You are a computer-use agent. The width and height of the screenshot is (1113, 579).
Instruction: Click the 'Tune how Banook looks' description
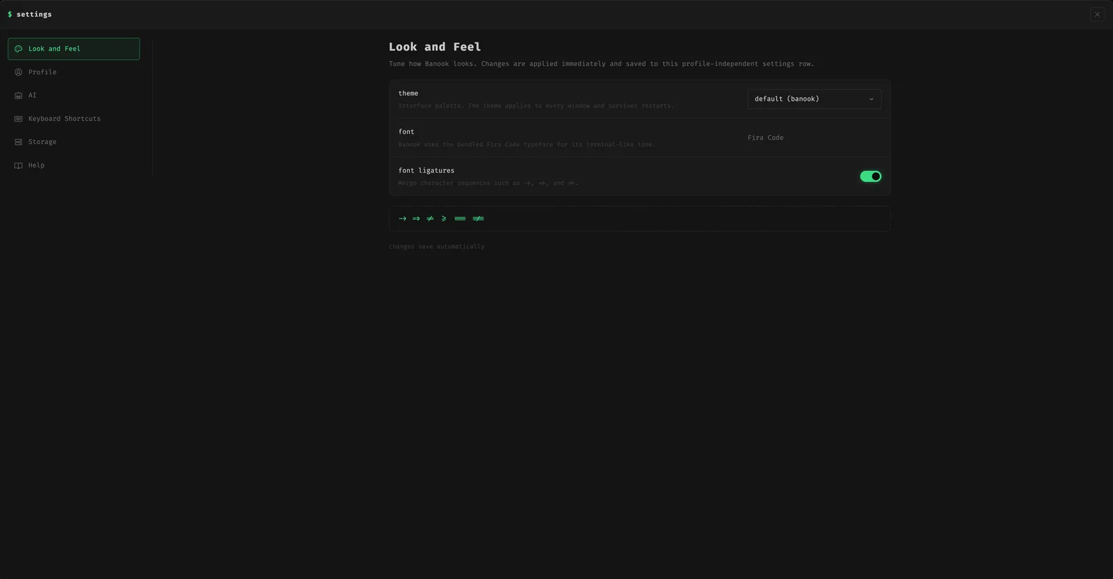601,64
